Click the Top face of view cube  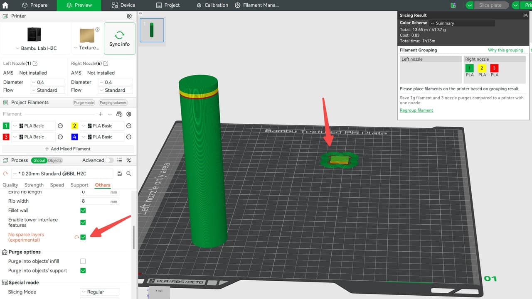pyautogui.click(x=159, y=292)
